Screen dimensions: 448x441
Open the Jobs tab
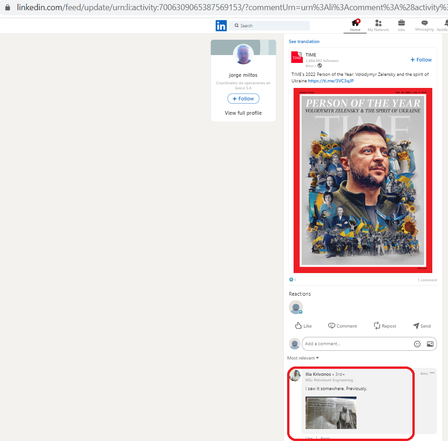[401, 25]
